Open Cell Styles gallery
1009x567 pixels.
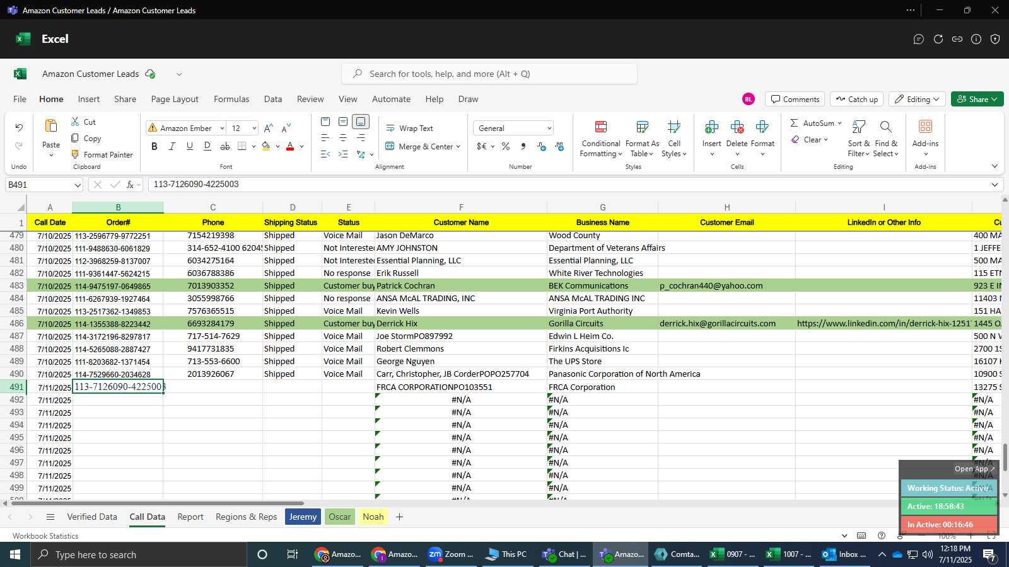(674, 139)
